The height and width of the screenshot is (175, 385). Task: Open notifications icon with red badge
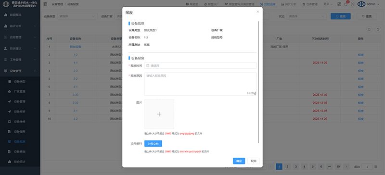coord(346,4)
